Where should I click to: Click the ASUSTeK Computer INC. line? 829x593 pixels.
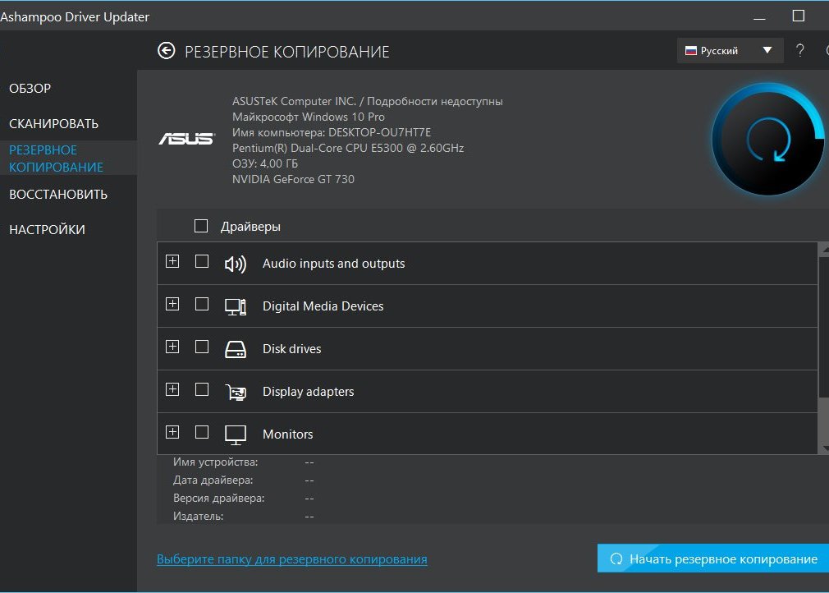click(368, 101)
